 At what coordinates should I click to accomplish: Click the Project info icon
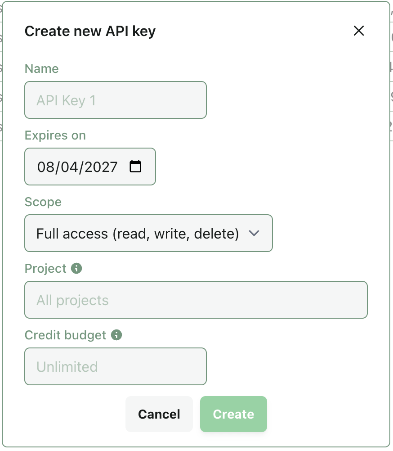click(76, 268)
